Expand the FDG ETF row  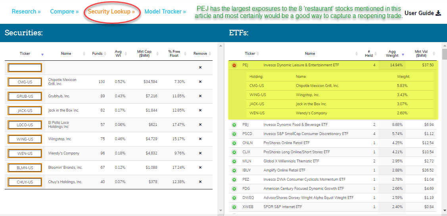point(234,189)
